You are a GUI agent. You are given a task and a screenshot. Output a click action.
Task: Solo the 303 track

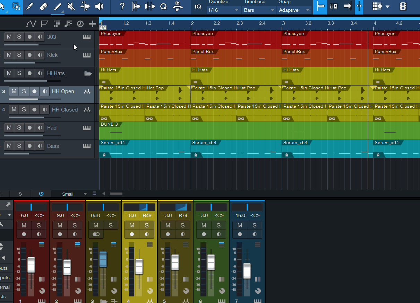coord(19,37)
